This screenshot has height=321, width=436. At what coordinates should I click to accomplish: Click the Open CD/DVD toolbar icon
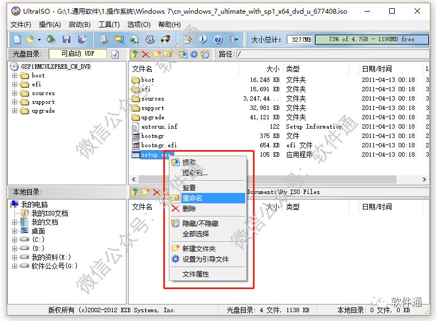pyautogui.click(x=51, y=40)
